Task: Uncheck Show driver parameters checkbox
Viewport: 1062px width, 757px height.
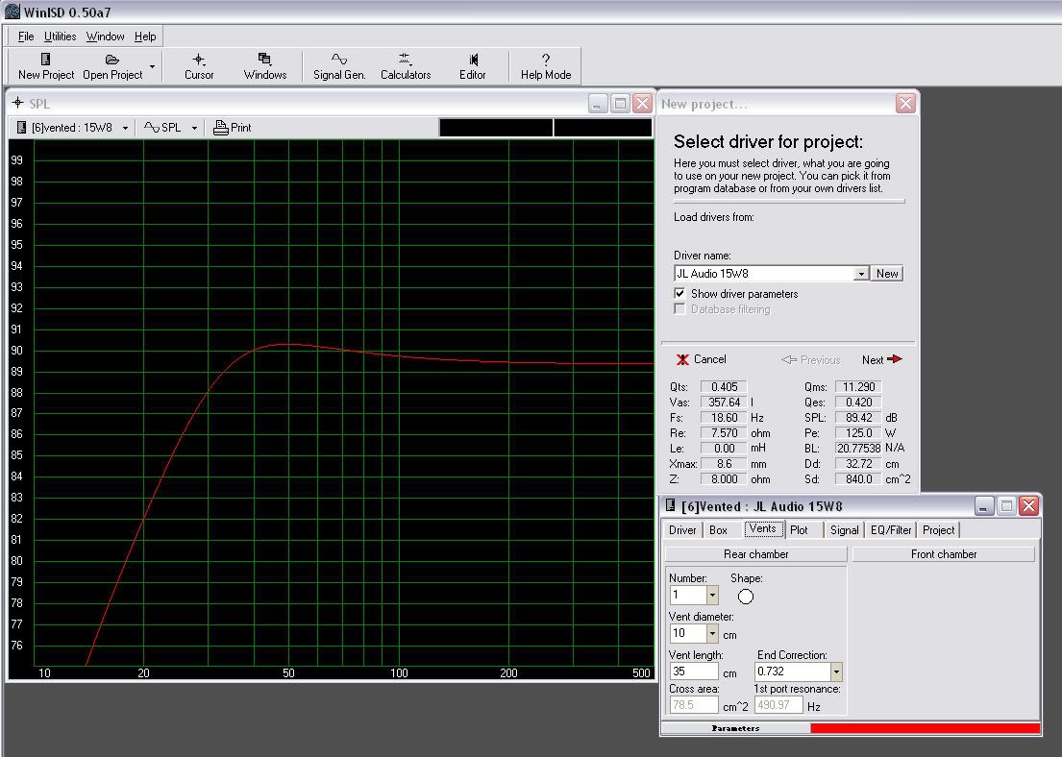Action: click(x=680, y=294)
